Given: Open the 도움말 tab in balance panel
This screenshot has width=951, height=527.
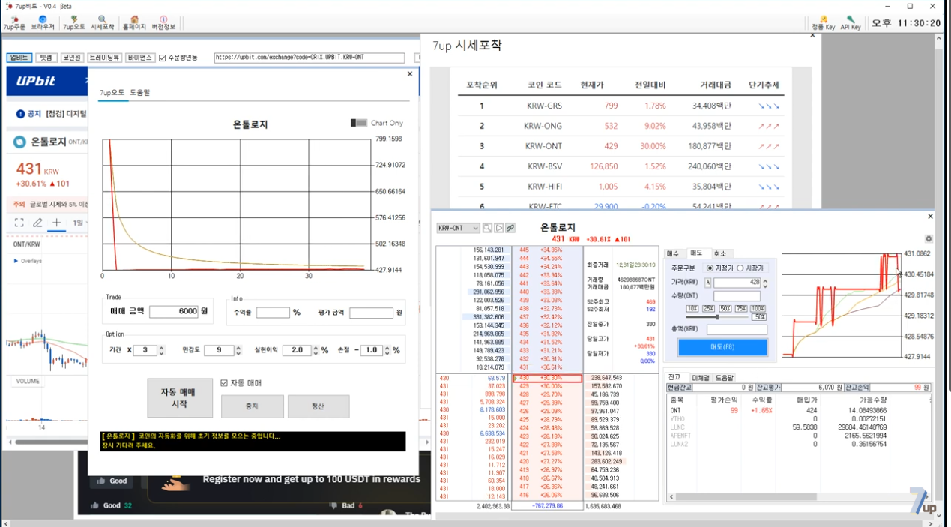Looking at the screenshot, I should click(725, 377).
